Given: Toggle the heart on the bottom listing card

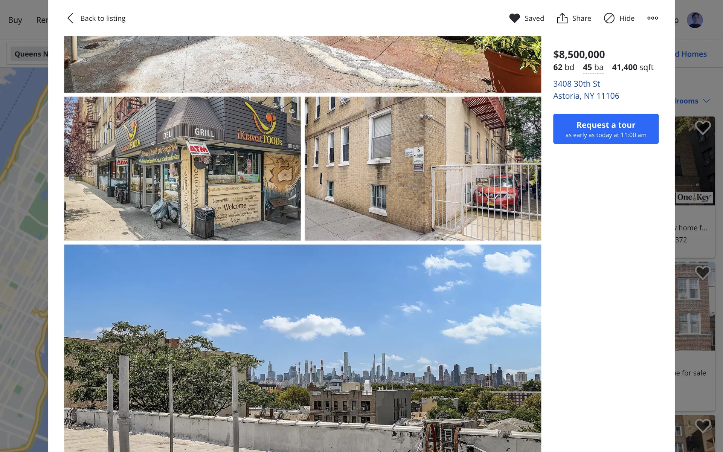Looking at the screenshot, I should tap(703, 426).
